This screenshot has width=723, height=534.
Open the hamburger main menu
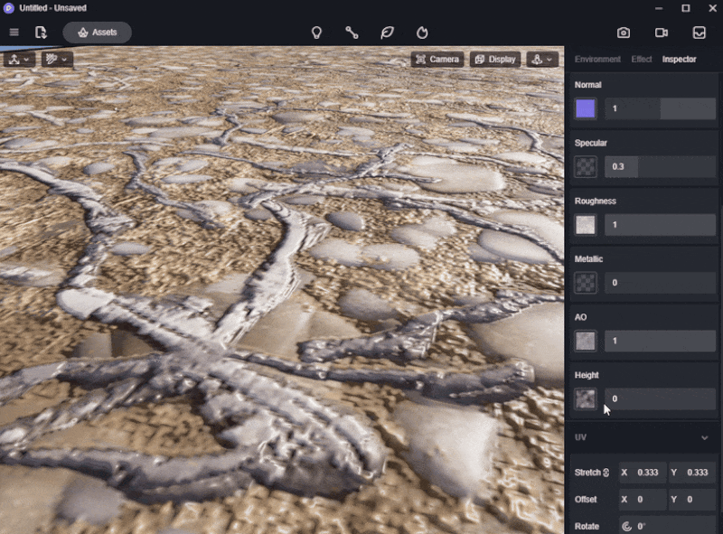(x=14, y=33)
